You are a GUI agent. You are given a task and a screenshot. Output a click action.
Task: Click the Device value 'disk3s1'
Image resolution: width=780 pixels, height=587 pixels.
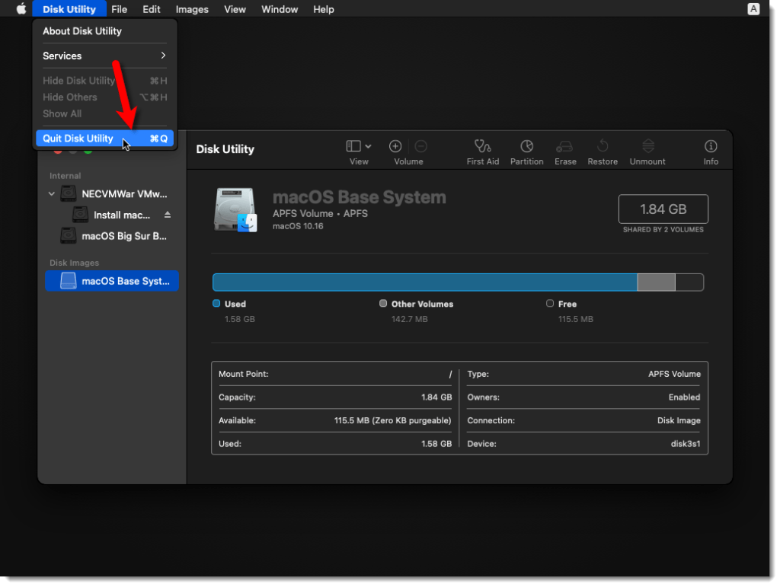tap(686, 444)
